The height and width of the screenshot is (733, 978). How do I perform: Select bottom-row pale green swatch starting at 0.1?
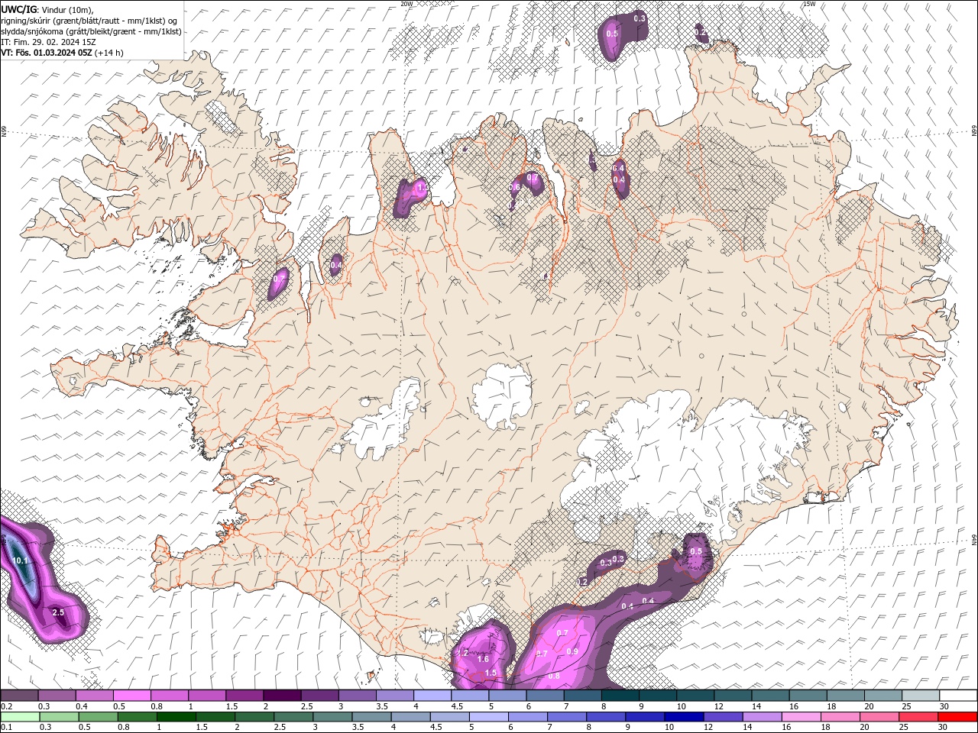(20, 717)
